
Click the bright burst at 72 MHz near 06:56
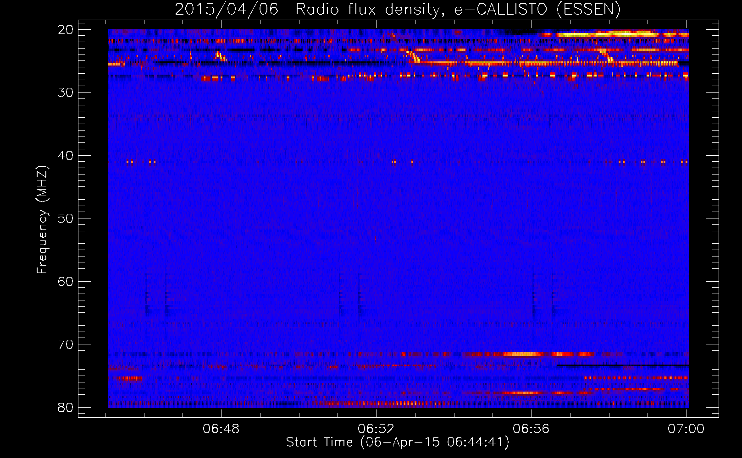click(523, 354)
